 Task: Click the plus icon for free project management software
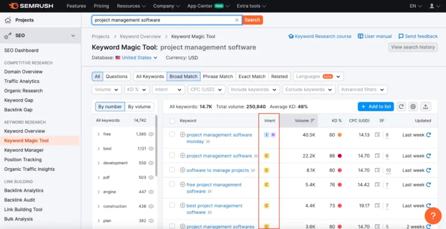tap(182, 184)
